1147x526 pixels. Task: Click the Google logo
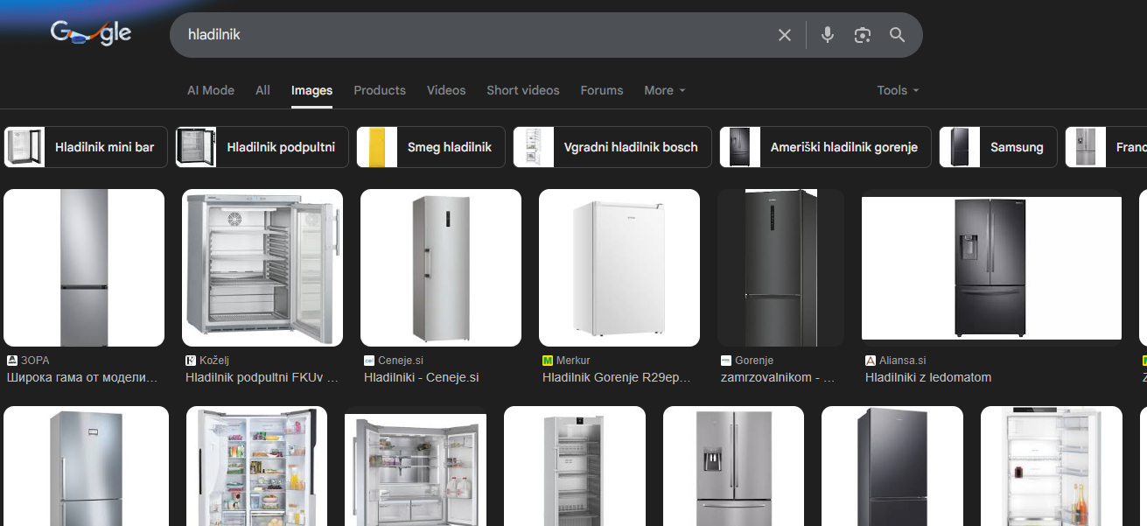click(x=91, y=34)
